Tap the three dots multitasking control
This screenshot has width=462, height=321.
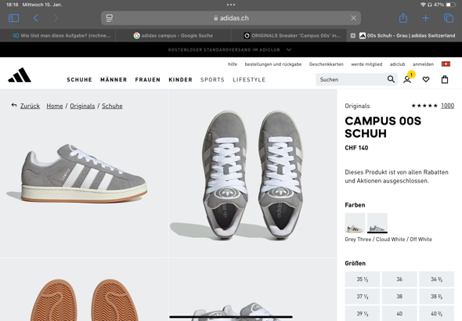[231, 5]
